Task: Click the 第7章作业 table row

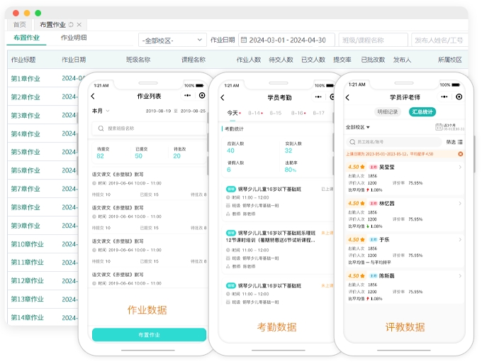Action: (x=43, y=189)
